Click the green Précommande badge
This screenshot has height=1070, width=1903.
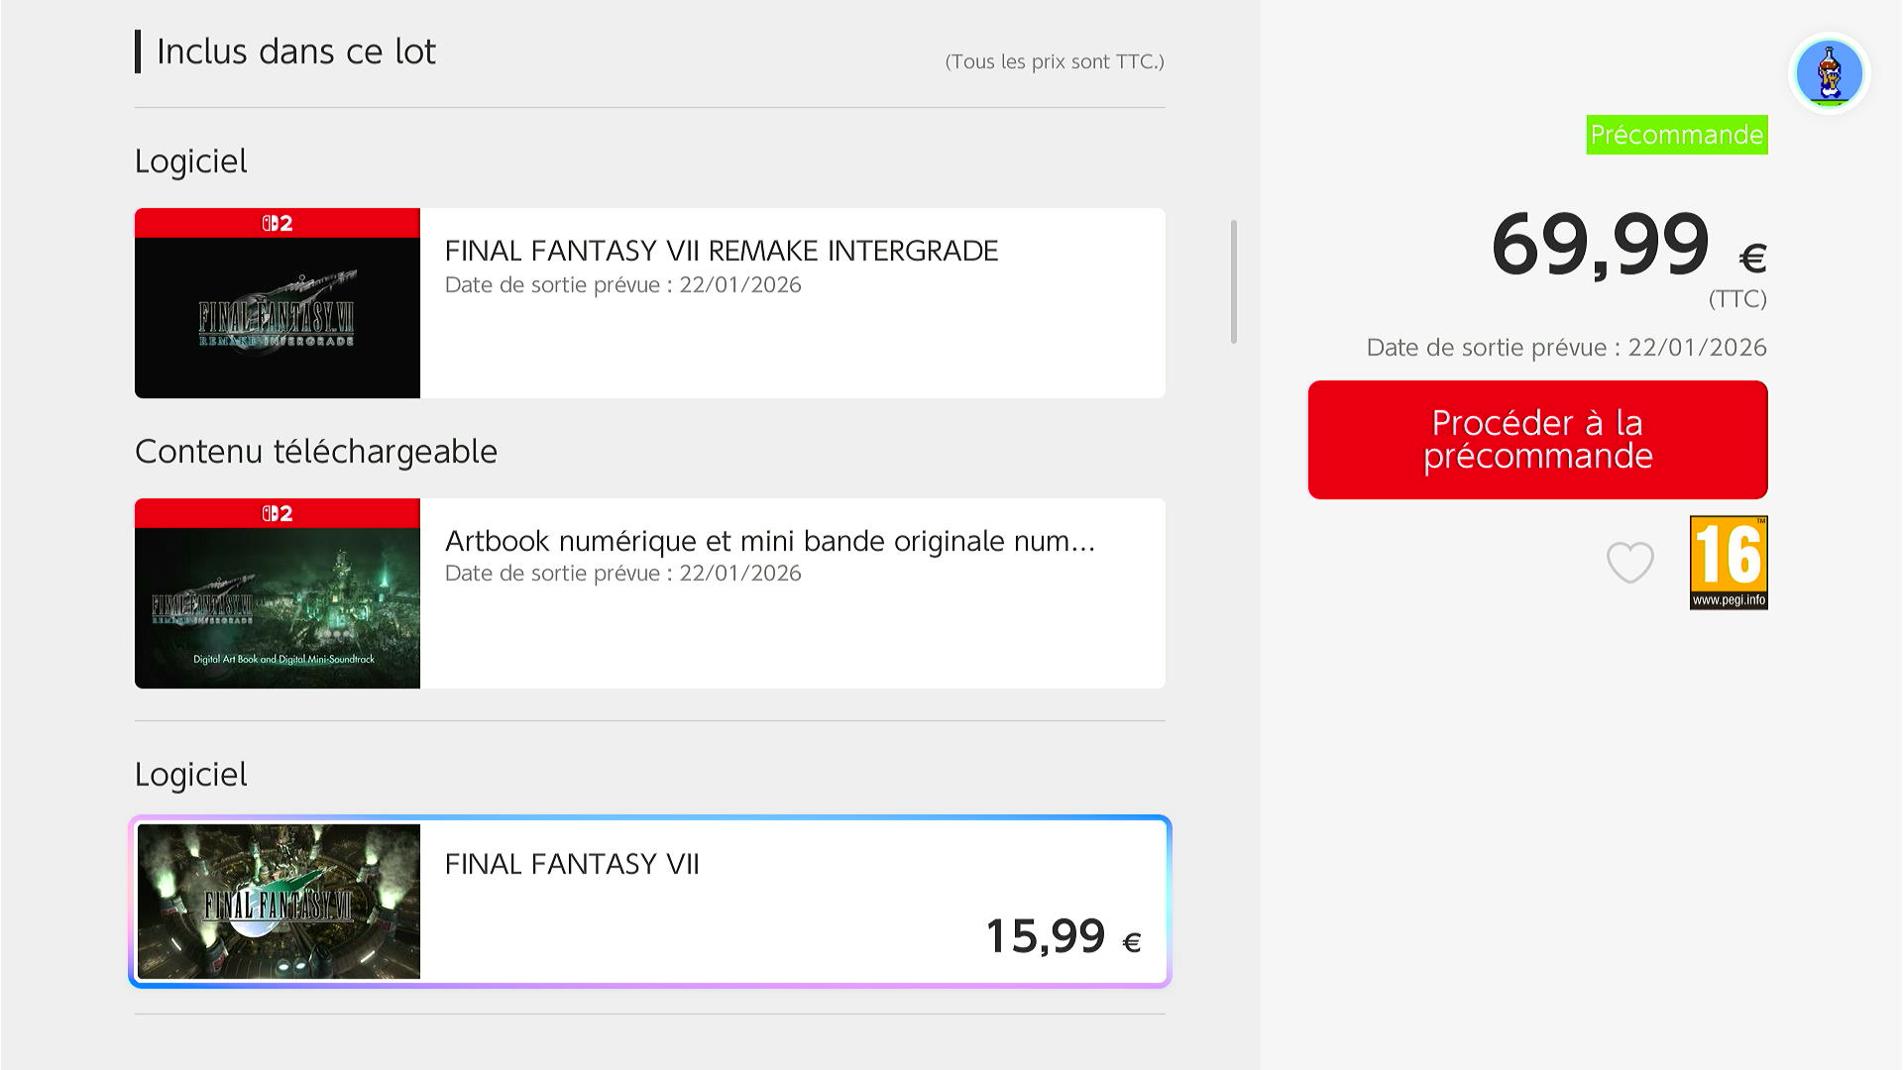(1676, 135)
